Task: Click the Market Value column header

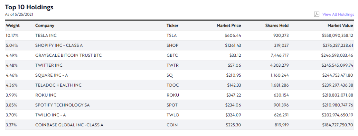Action: point(340,26)
